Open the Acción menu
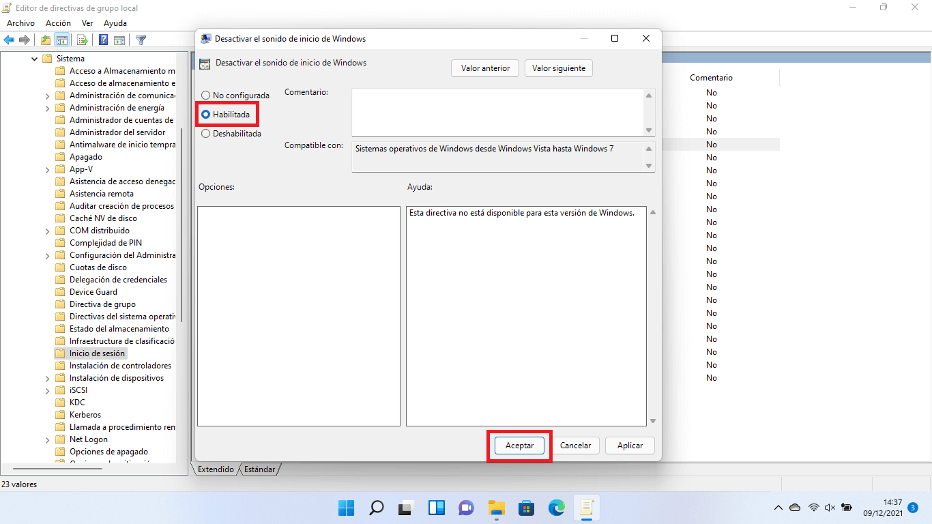This screenshot has height=524, width=932. (58, 23)
